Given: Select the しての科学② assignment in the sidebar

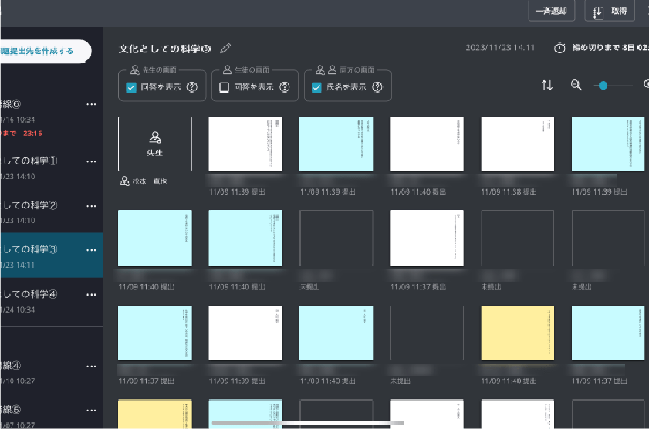Looking at the screenshot, I should click(52, 212).
